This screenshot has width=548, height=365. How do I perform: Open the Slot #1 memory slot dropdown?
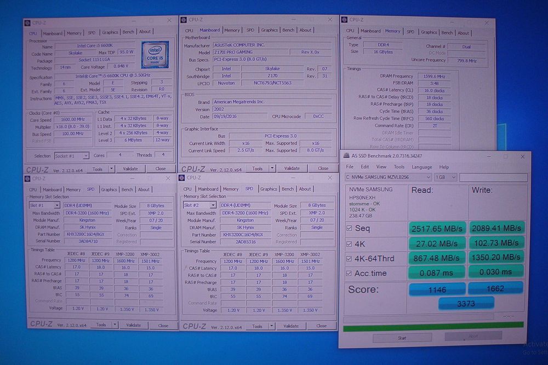point(44,205)
